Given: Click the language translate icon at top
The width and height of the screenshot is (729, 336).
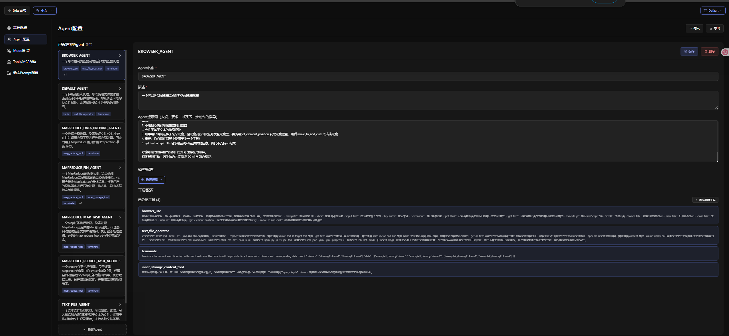Looking at the screenshot, I should (x=38, y=11).
